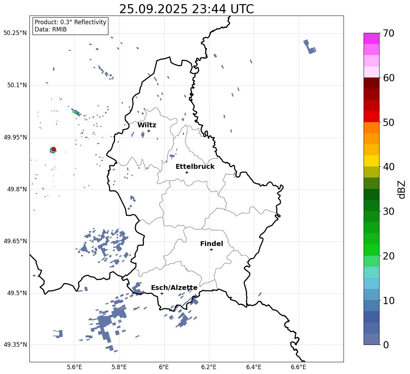Click the 50.25°N latitude label
410x374 pixels.
click(15, 33)
